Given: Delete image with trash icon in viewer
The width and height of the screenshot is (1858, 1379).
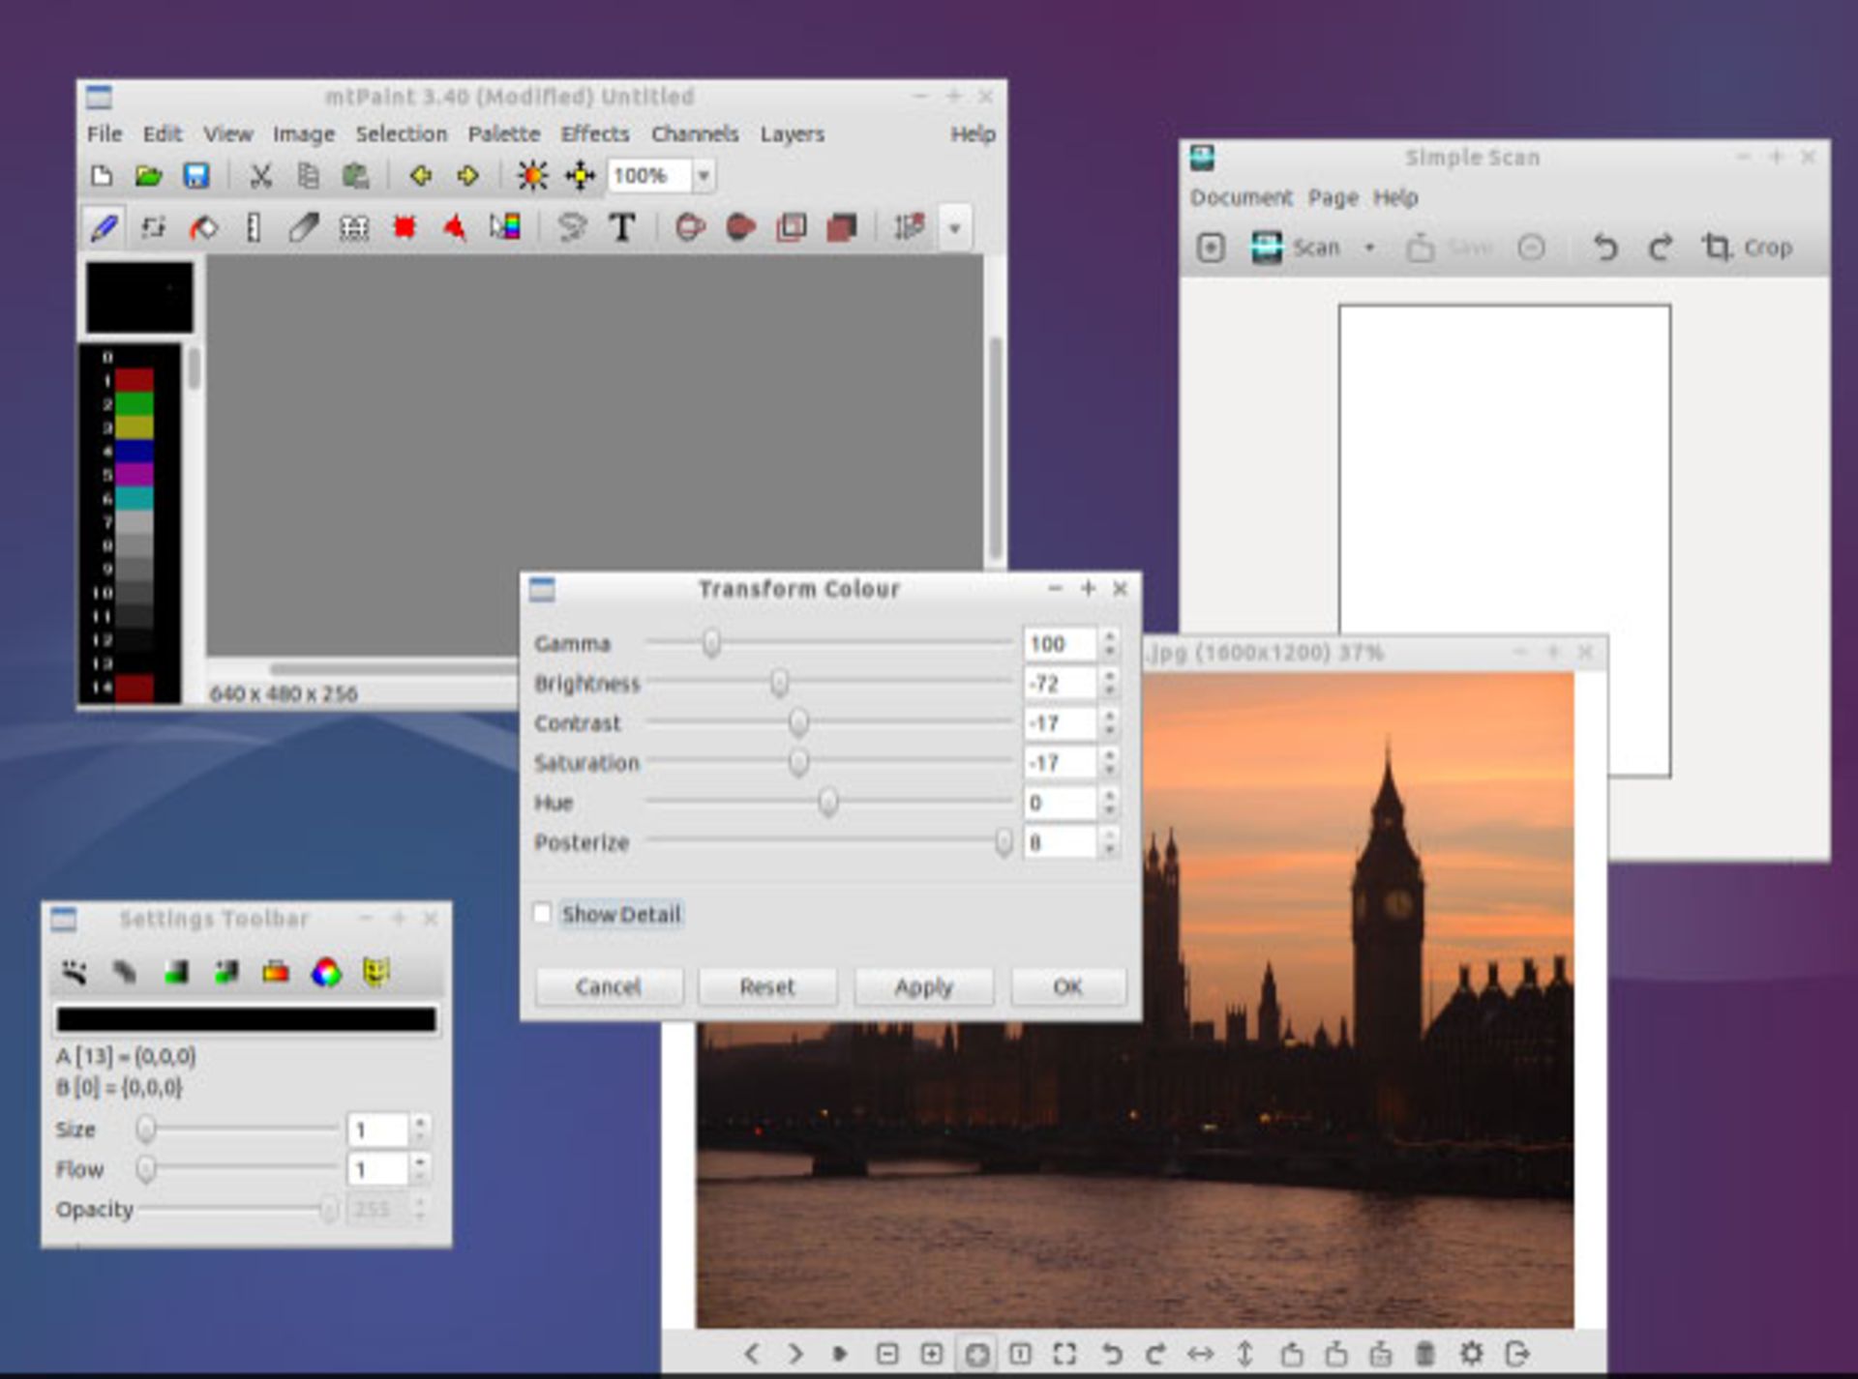Looking at the screenshot, I should [1424, 1354].
